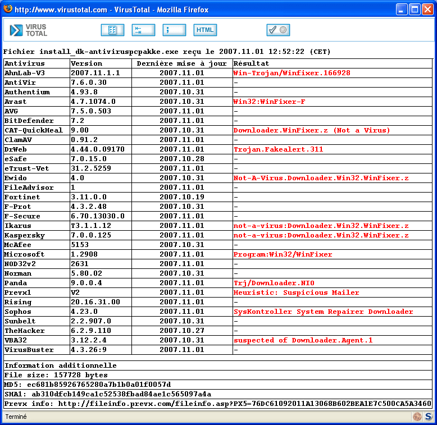Select the suspected of Downloader.Agent.1 result
The height and width of the screenshot is (425, 437).
pyautogui.click(x=303, y=340)
